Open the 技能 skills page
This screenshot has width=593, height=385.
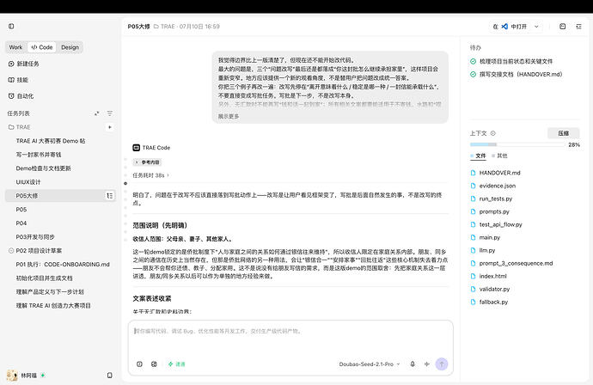(18, 80)
